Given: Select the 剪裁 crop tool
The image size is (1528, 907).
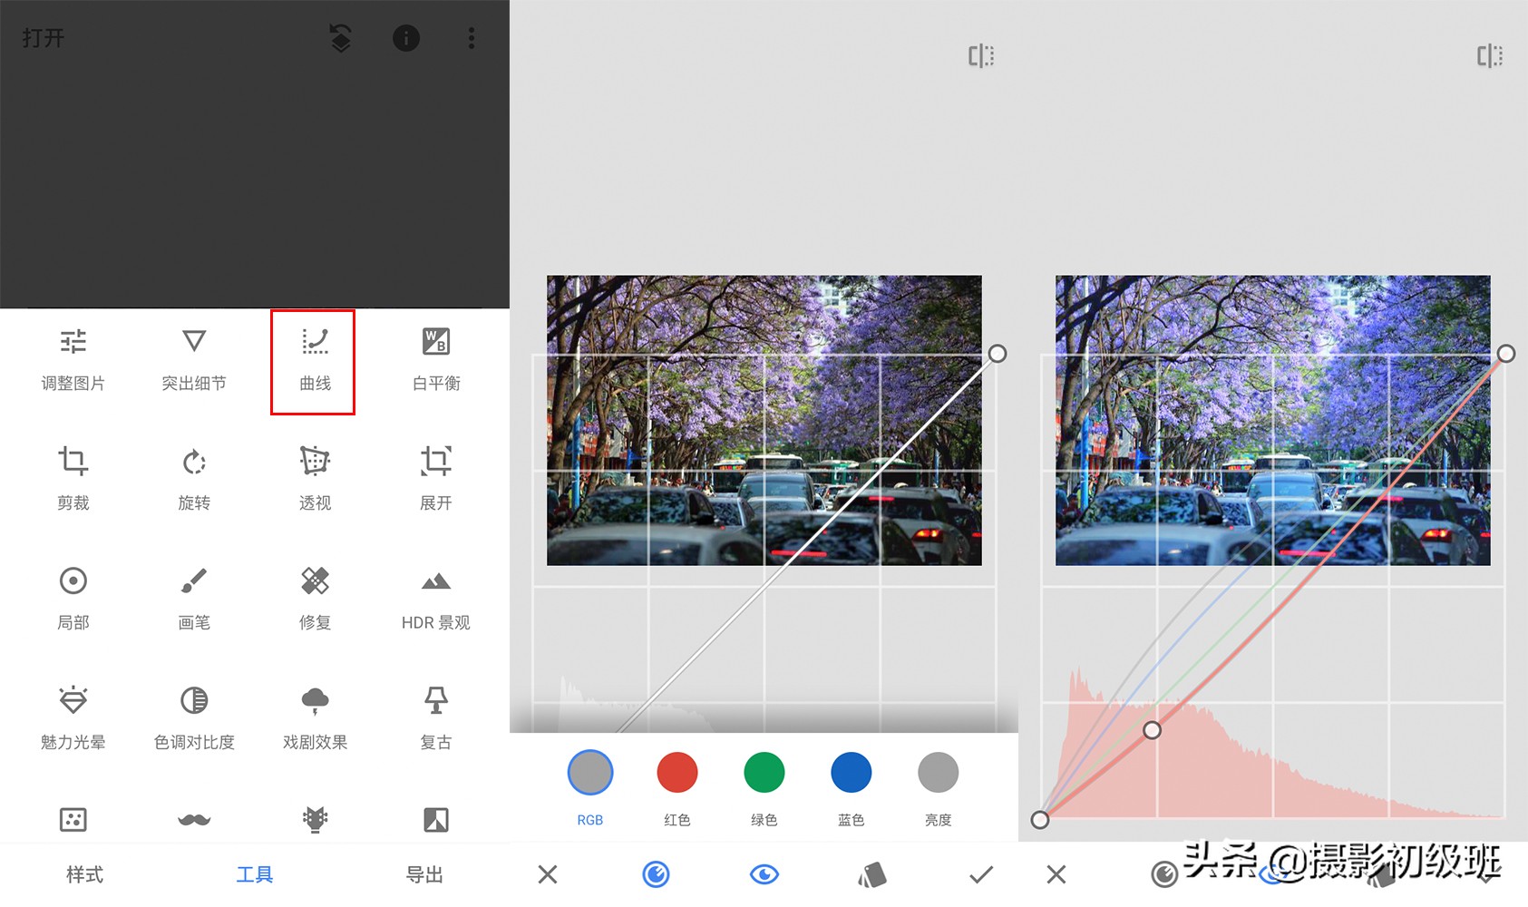Looking at the screenshot, I should pyautogui.click(x=73, y=480).
